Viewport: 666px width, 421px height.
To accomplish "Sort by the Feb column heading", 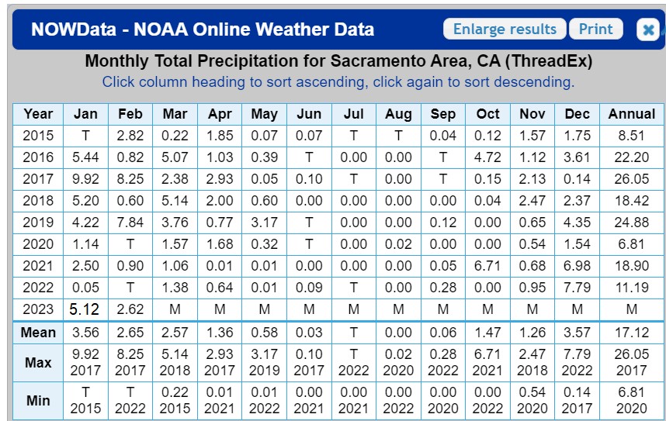I will click(130, 114).
